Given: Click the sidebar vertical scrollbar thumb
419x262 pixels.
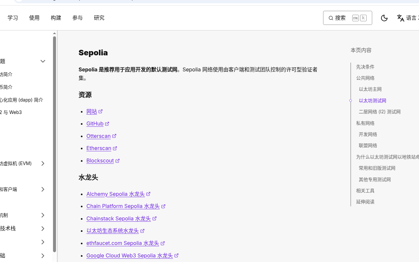Looking at the screenshot, I should 54,144.
